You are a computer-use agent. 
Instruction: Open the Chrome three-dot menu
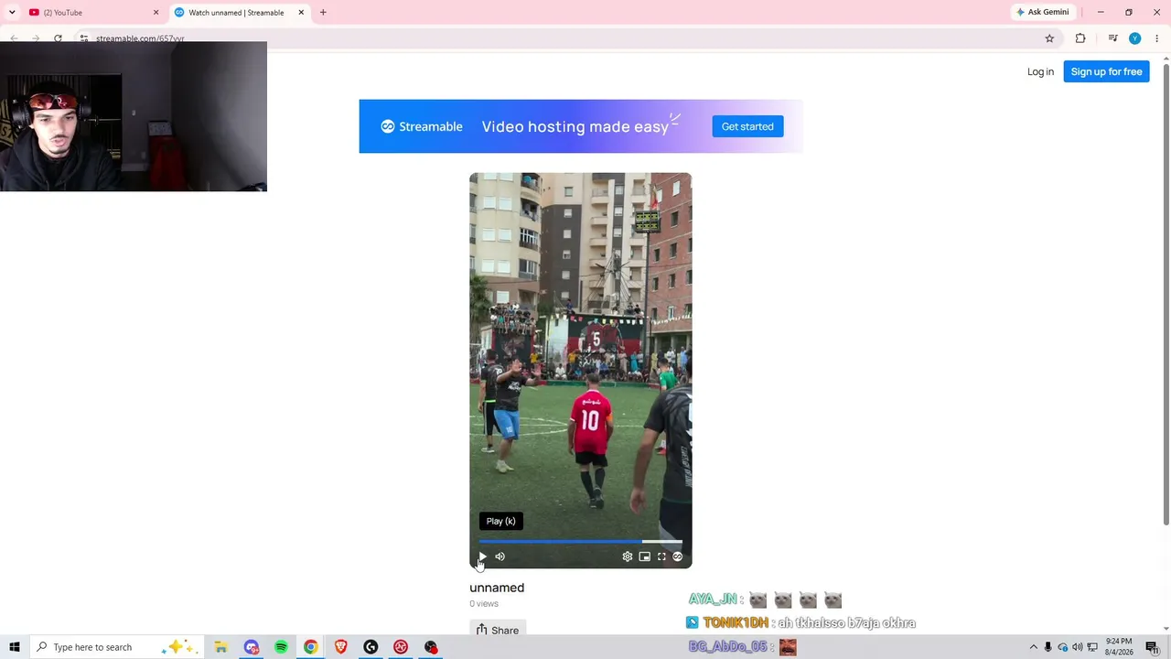click(1156, 38)
